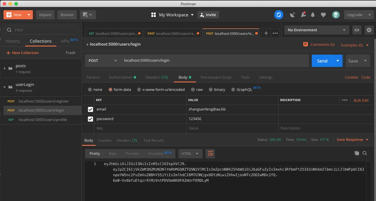376x201 pixels.
Task: Open the Examples (0) dropdown
Action: pos(355,45)
